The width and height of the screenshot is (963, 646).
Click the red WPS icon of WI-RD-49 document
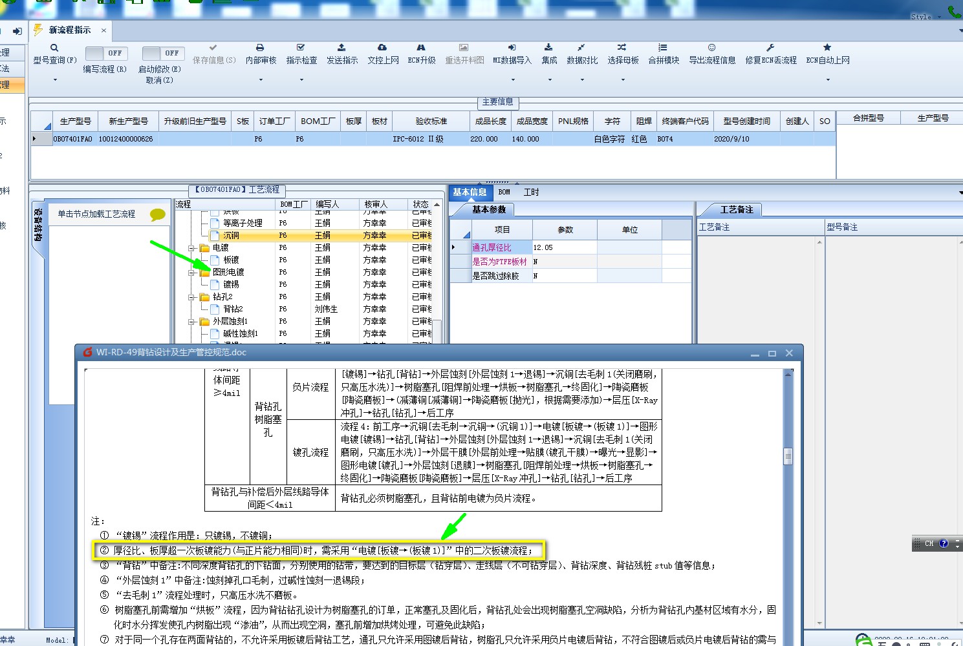point(88,353)
